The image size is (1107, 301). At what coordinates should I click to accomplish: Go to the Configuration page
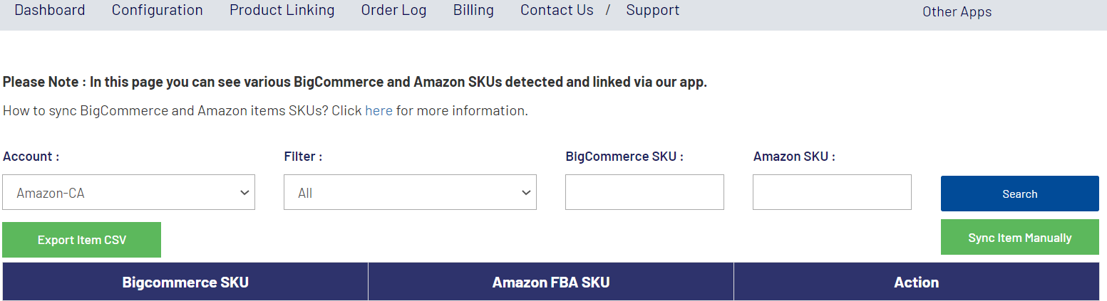click(x=157, y=10)
